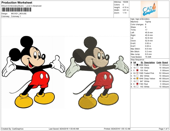The width and height of the screenshot is (170, 131).
Task: Click the Stitches value '15208'
Action: [125, 2]
